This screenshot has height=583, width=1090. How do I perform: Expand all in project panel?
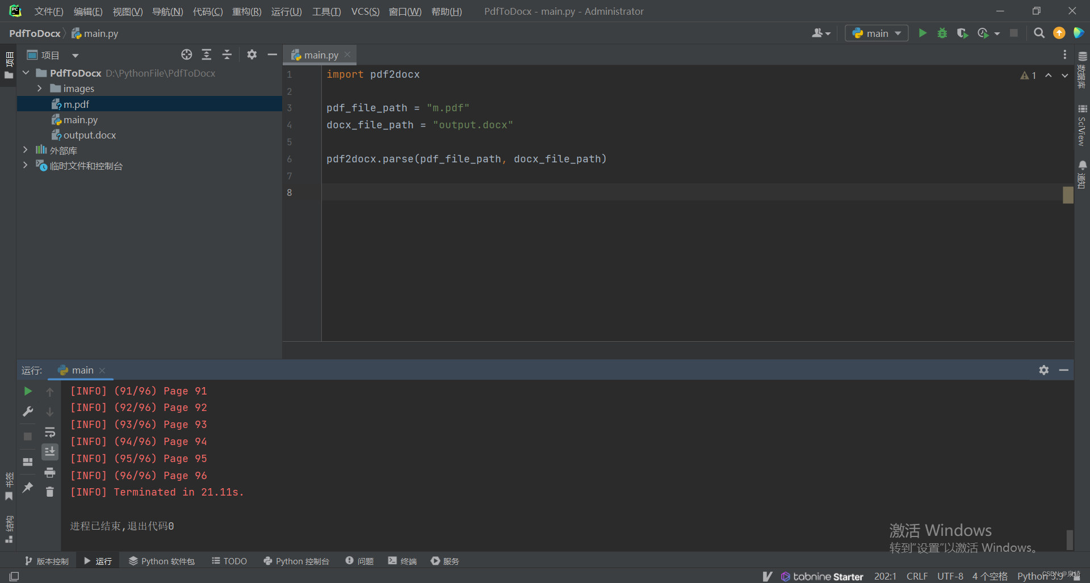[207, 54]
